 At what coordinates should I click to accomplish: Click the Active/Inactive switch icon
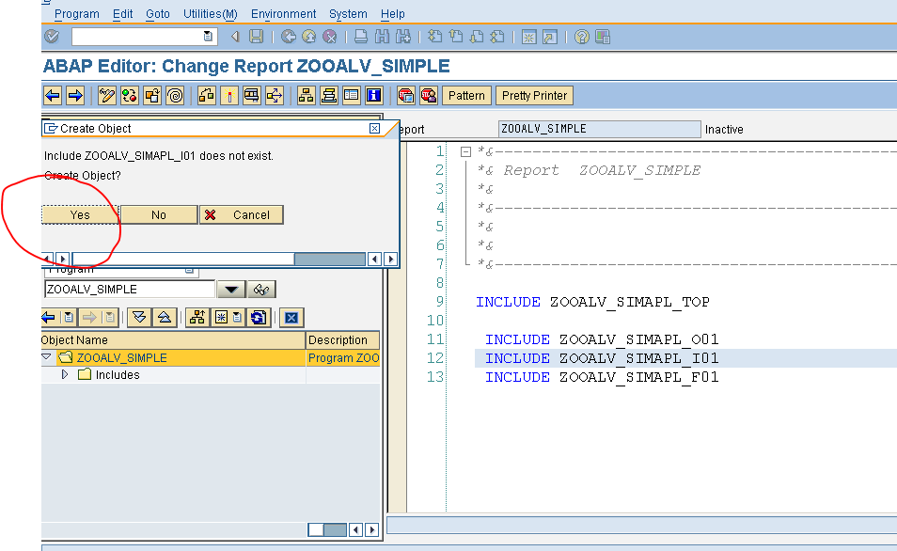[x=130, y=96]
